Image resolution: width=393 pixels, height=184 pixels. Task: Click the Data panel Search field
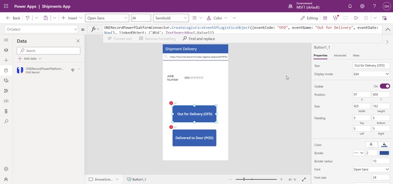[49, 51]
